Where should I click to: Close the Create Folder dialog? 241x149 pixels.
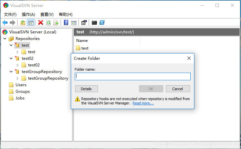(189, 58)
